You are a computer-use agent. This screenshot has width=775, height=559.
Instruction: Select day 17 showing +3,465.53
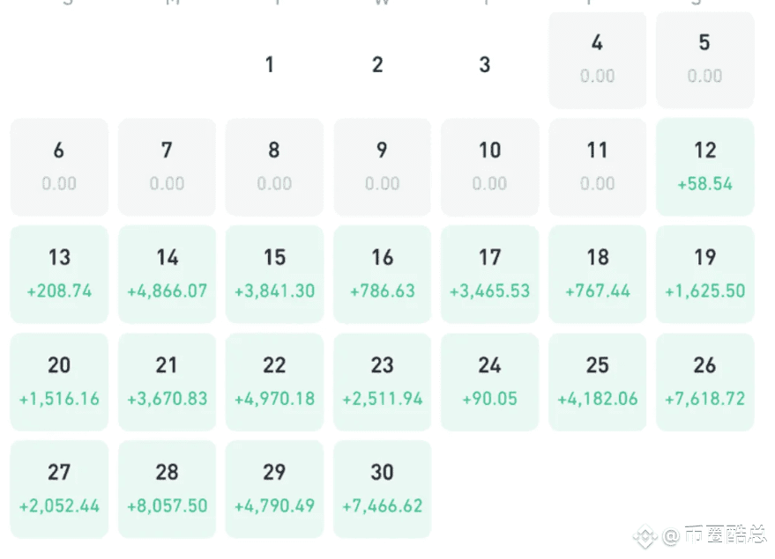[490, 275]
